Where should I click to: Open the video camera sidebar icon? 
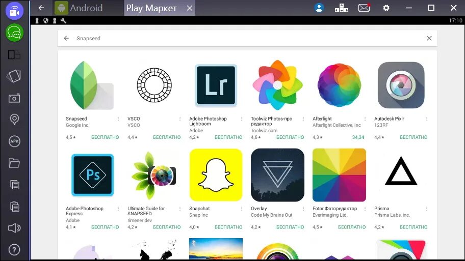tap(14, 11)
